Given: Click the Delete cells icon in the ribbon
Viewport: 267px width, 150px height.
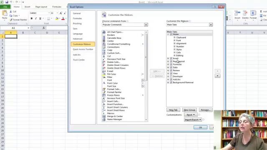Looking at the screenshot, I should pyautogui.click(x=245, y=13).
